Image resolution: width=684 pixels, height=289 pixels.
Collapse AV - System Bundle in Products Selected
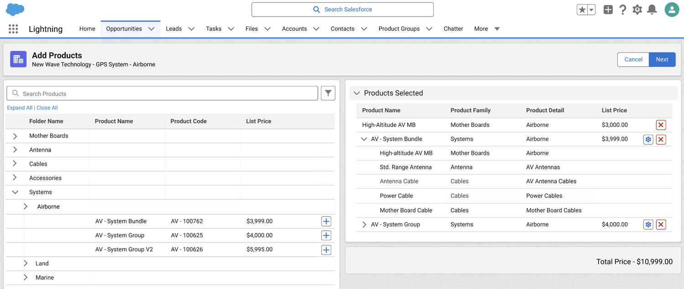tap(364, 139)
